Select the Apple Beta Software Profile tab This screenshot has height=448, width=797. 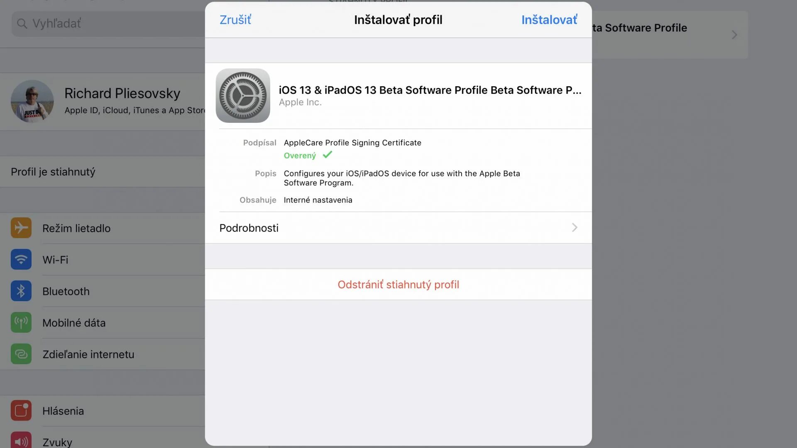point(657,34)
